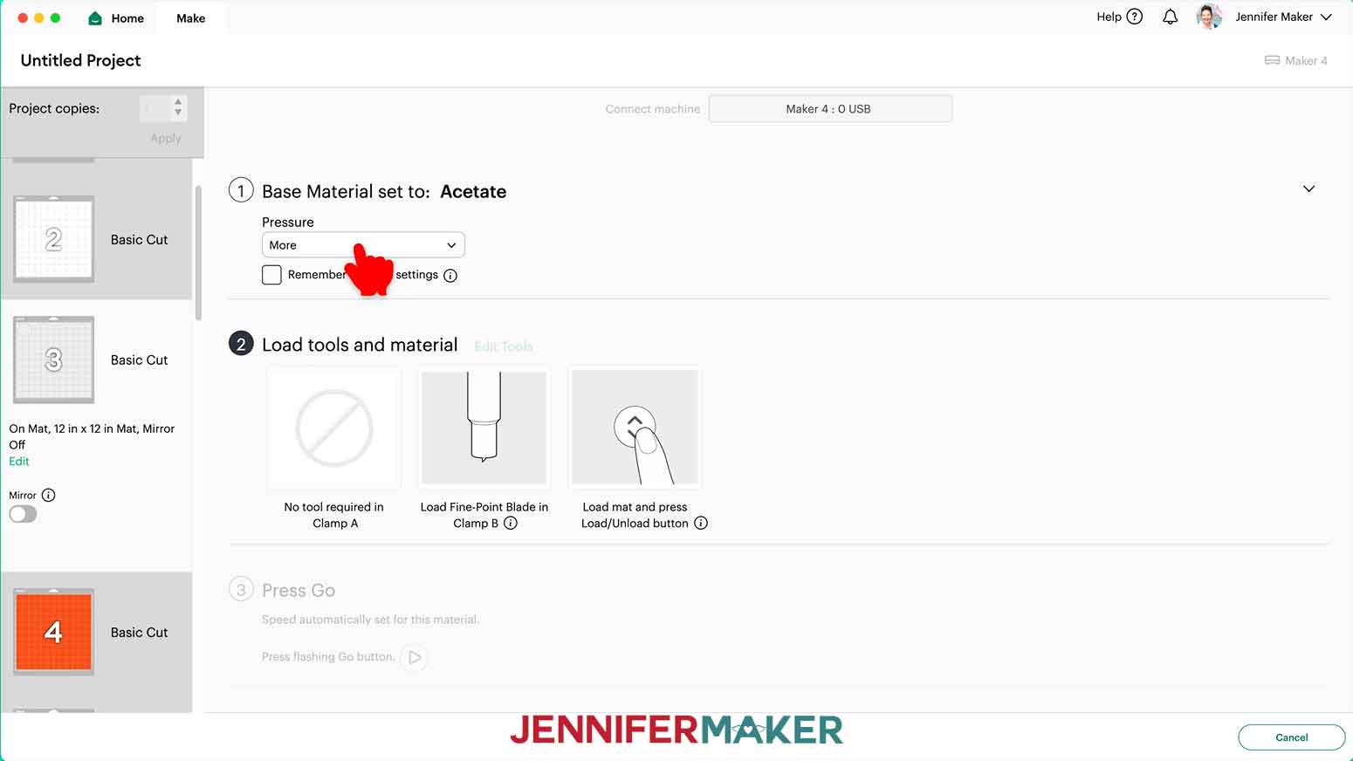The height and width of the screenshot is (761, 1353).
Task: Click the Project copies number field
Action: pos(155,108)
